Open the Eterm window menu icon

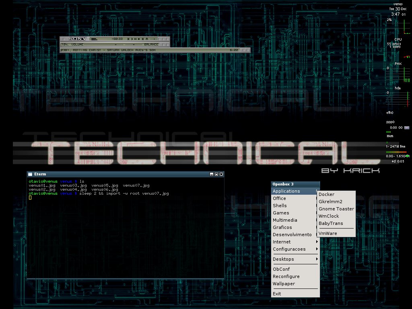tap(30, 174)
